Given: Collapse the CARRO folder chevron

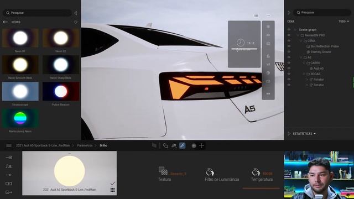Looking at the screenshot, I should [x=304, y=63].
